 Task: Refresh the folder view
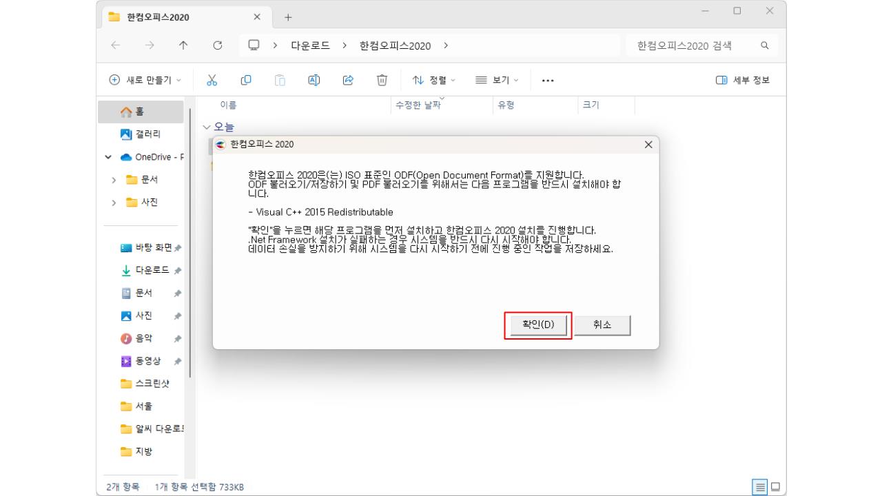click(x=218, y=45)
